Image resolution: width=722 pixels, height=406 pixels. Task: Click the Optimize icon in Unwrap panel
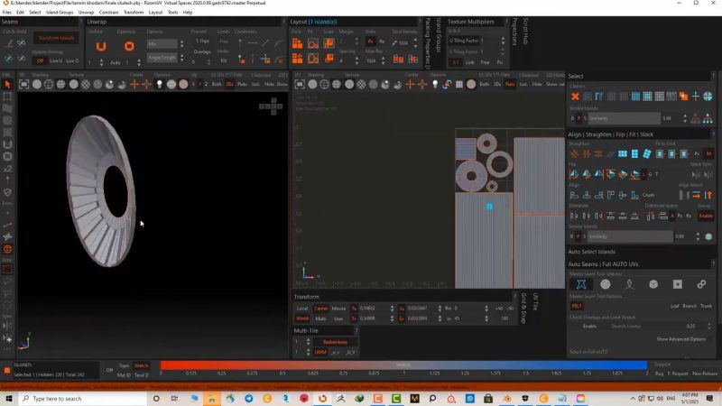(x=129, y=46)
